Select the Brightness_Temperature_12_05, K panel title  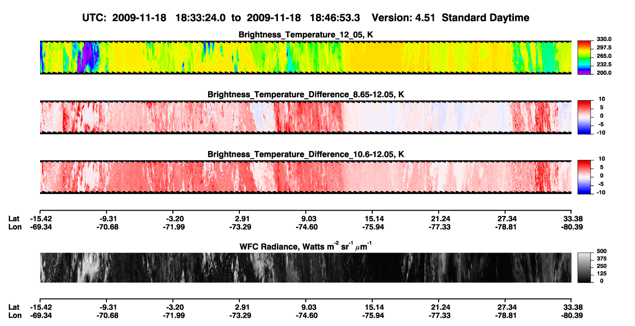[x=306, y=35]
